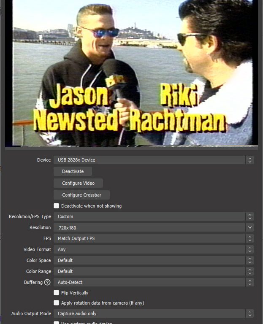Click the arrows icon on the FPS field
Image resolution: width=263 pixels, height=324 pixels.
coord(250,238)
